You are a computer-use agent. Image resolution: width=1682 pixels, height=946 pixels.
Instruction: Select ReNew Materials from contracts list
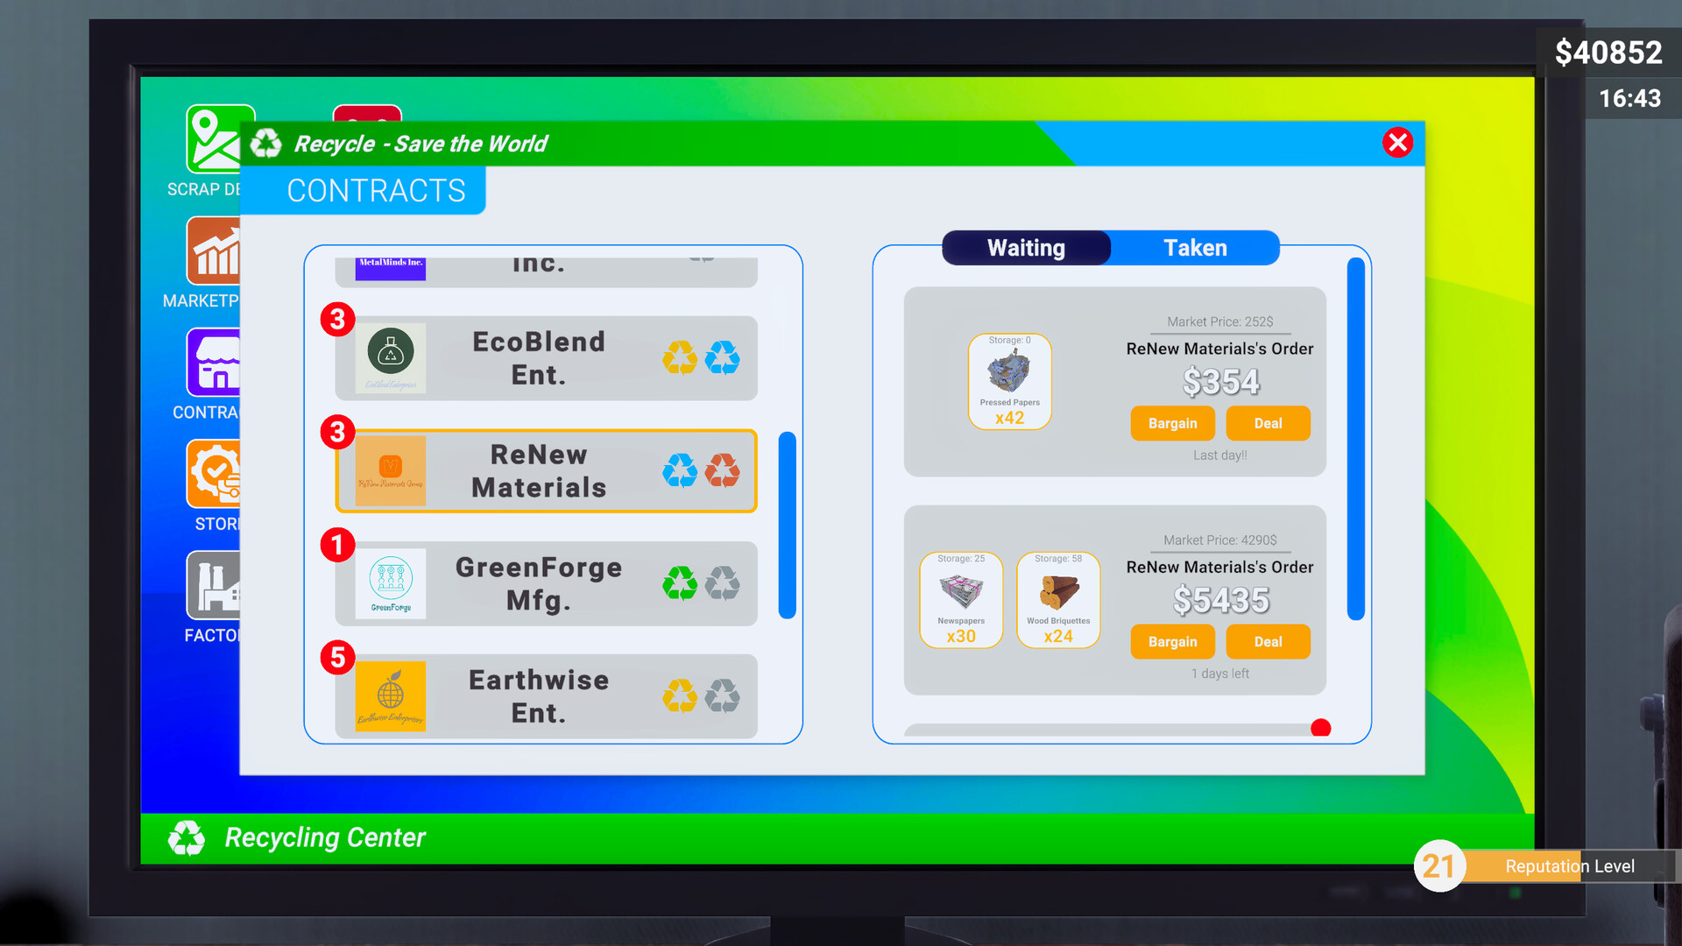[540, 470]
